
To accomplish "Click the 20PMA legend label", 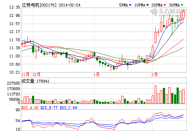I will pos(157,5).
